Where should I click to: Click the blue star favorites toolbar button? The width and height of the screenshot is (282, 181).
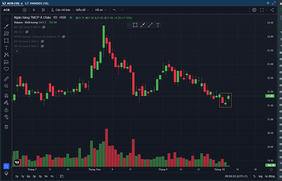coord(6,166)
